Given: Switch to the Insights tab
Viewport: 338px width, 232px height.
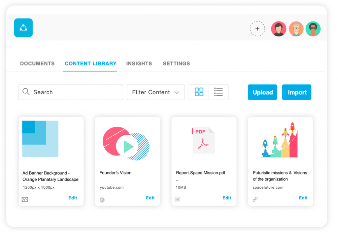Looking at the screenshot, I should [139, 64].
